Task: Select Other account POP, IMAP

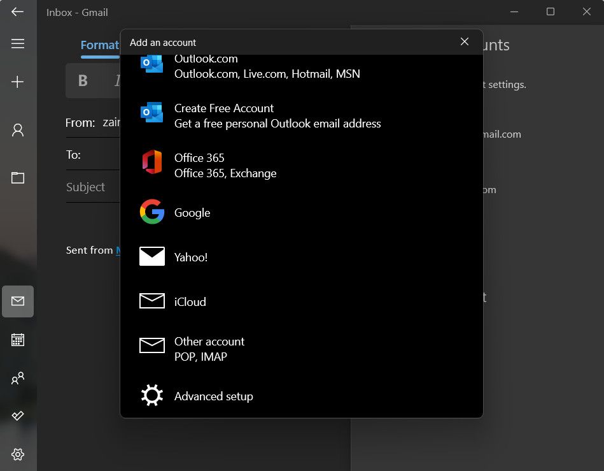Action: [x=302, y=349]
